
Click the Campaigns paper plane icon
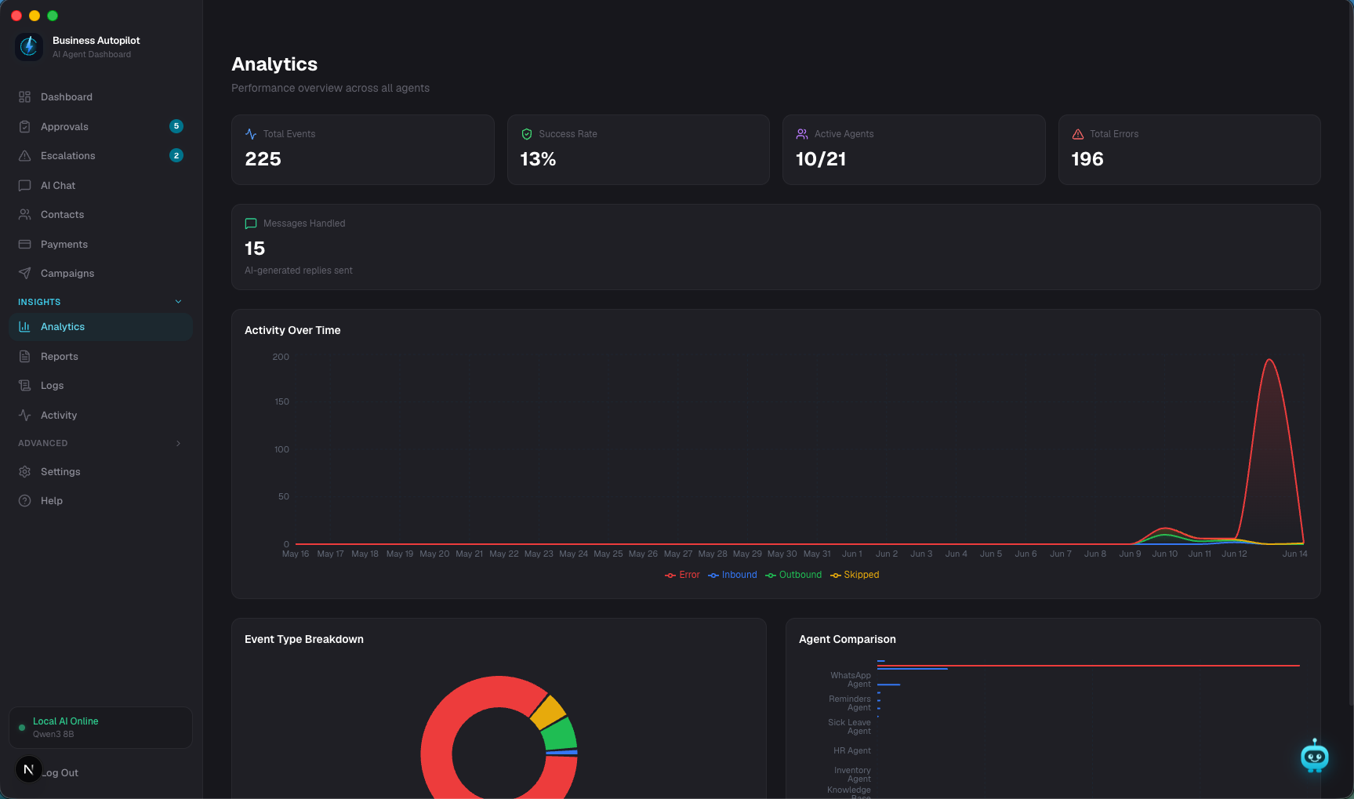(24, 274)
